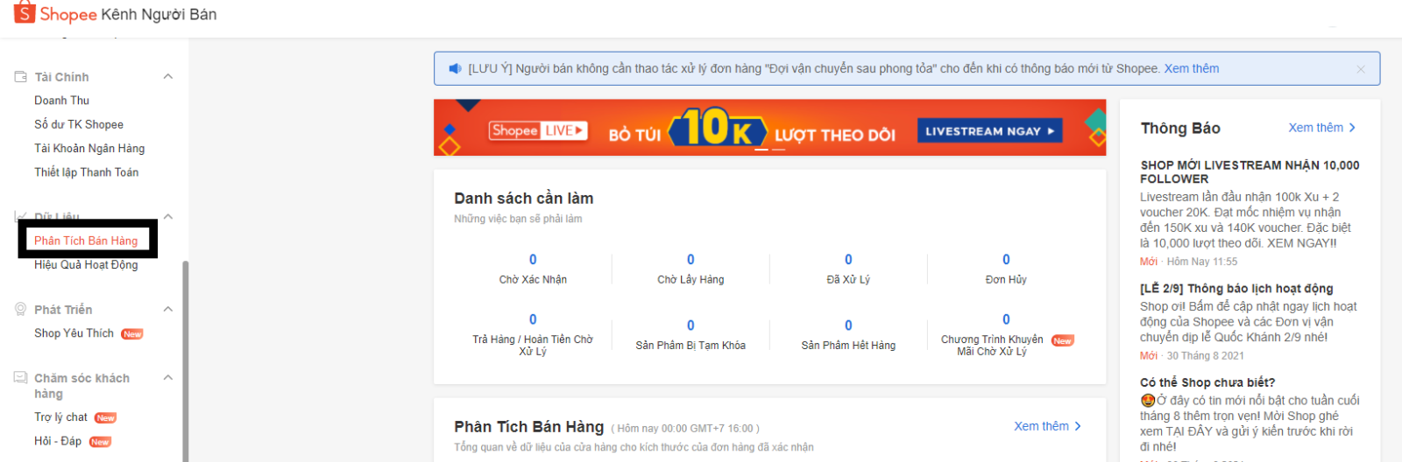Click the Phát Triển lightbulb icon
Viewport: 1402px width, 462px height.
click(20, 310)
